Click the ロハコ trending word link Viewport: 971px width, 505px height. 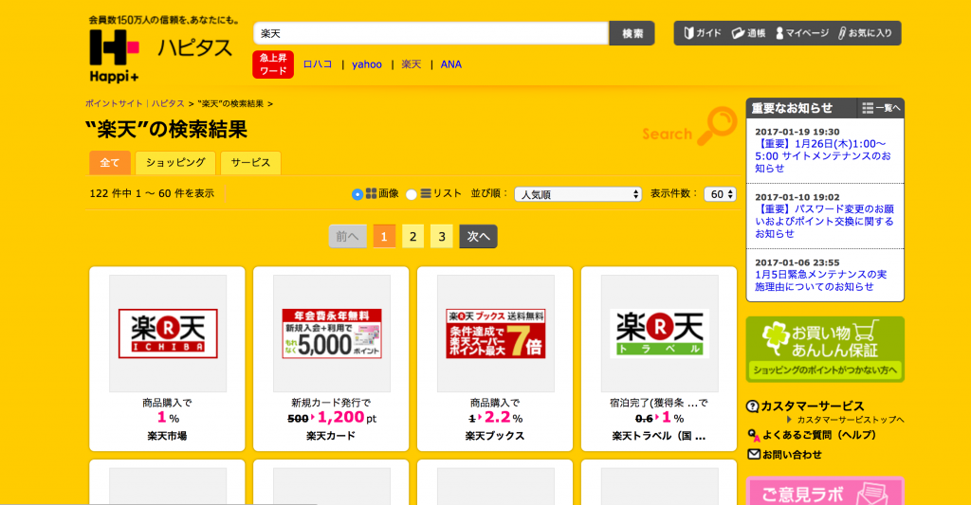tap(318, 64)
